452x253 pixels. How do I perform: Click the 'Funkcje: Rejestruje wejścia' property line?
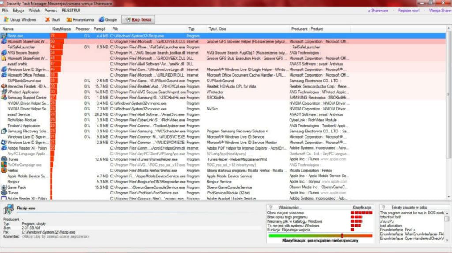click(289, 230)
